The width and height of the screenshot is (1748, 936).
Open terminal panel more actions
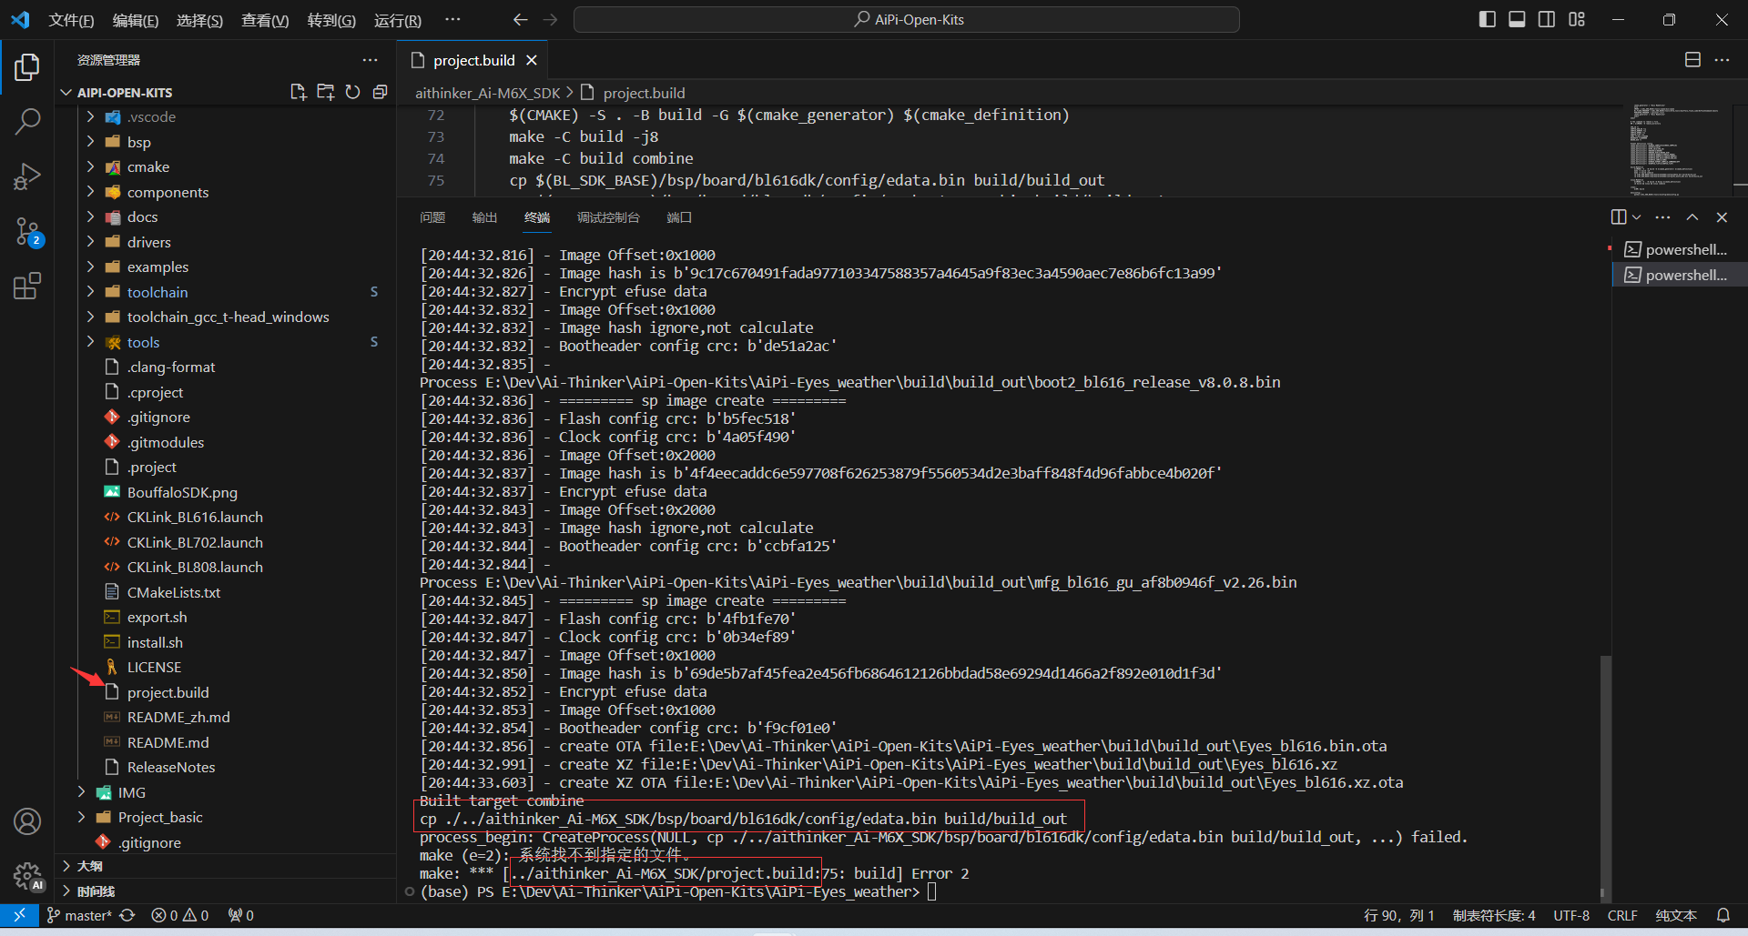pos(1662,217)
